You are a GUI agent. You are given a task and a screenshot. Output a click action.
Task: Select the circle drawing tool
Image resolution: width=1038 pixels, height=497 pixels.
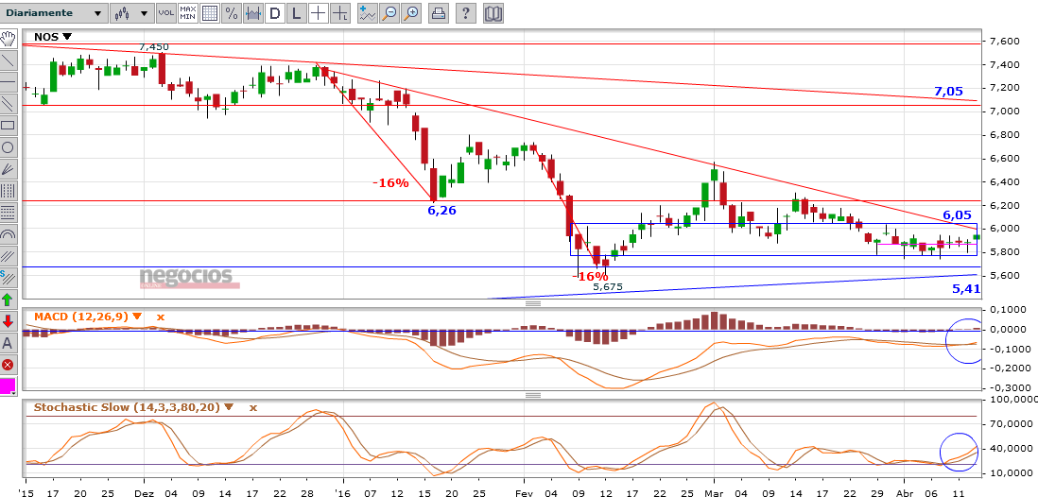click(x=8, y=147)
